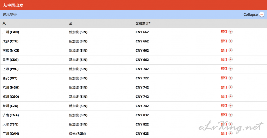Click the 过境曼谷 section title
This screenshot has height=138, width=267.
(x=10, y=15)
